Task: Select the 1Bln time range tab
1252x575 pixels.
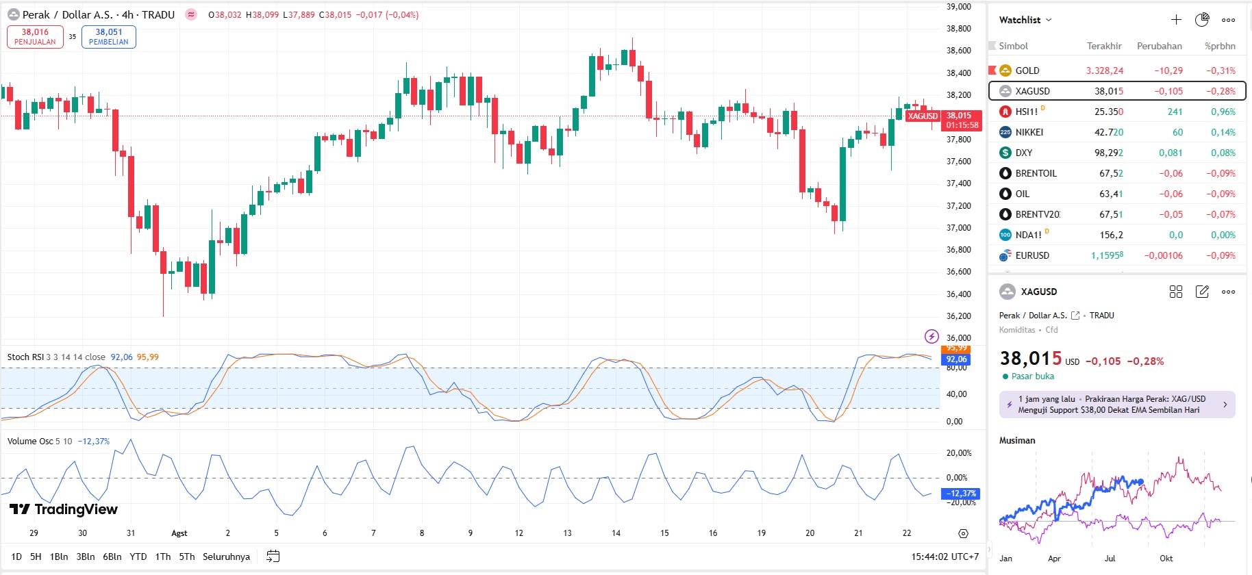Action: coord(59,557)
